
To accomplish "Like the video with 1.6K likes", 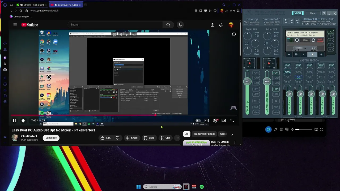I will click(105, 138).
